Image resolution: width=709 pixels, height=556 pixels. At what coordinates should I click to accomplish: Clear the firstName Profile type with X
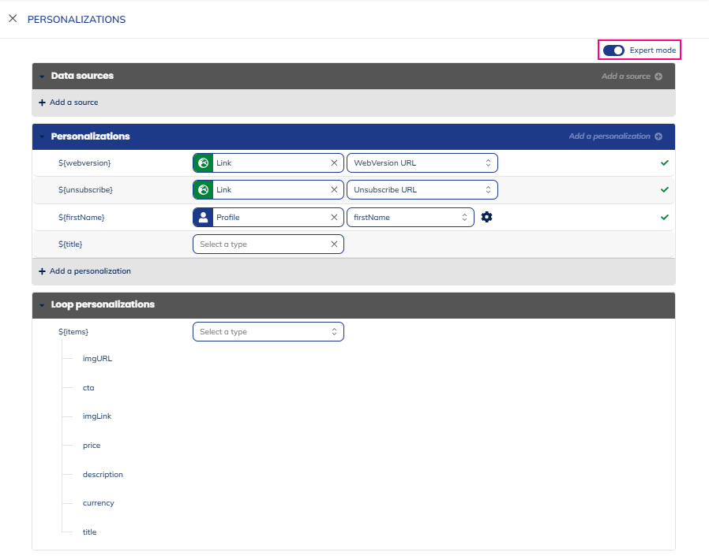tap(334, 217)
